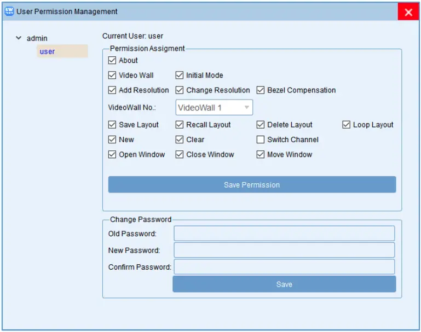
Task: Select the user tree item
Action: click(62, 51)
